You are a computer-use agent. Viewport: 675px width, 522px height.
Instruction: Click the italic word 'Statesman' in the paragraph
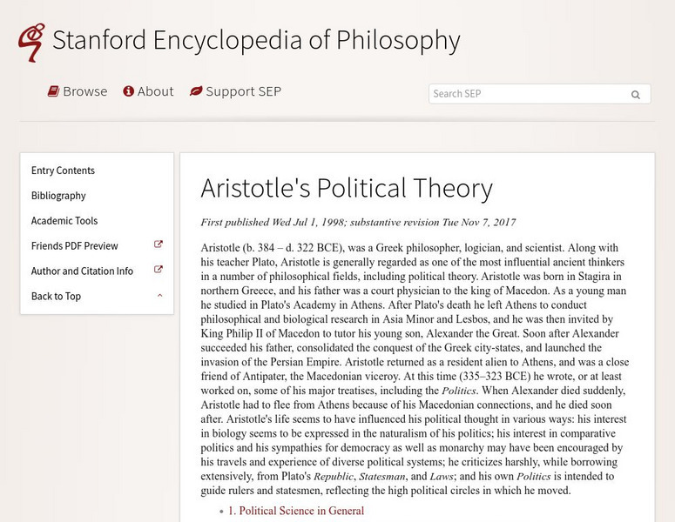[381, 477]
